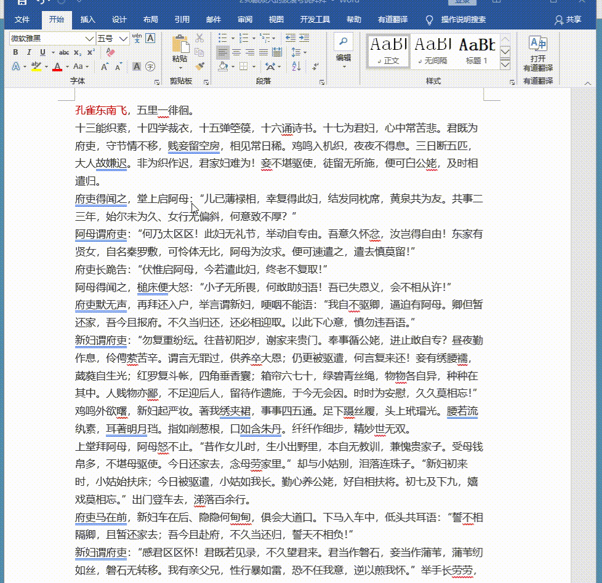Justify the paragraph text
This screenshot has height=583, width=602.
263,52
